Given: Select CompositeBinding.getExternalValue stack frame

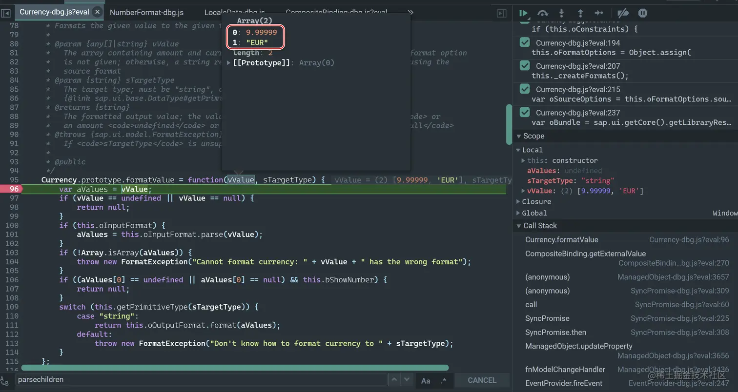Looking at the screenshot, I should tap(585, 254).
